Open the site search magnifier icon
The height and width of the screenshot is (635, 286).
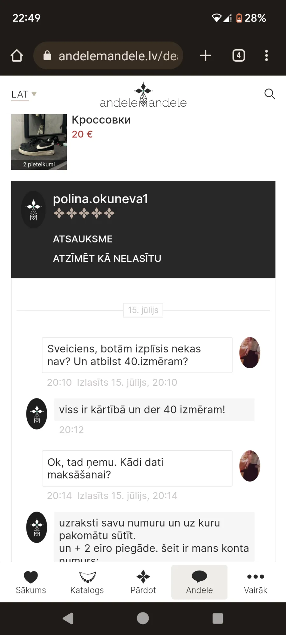point(269,94)
